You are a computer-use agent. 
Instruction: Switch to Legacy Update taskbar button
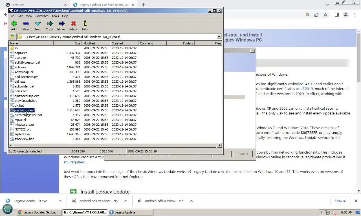[131, 212]
